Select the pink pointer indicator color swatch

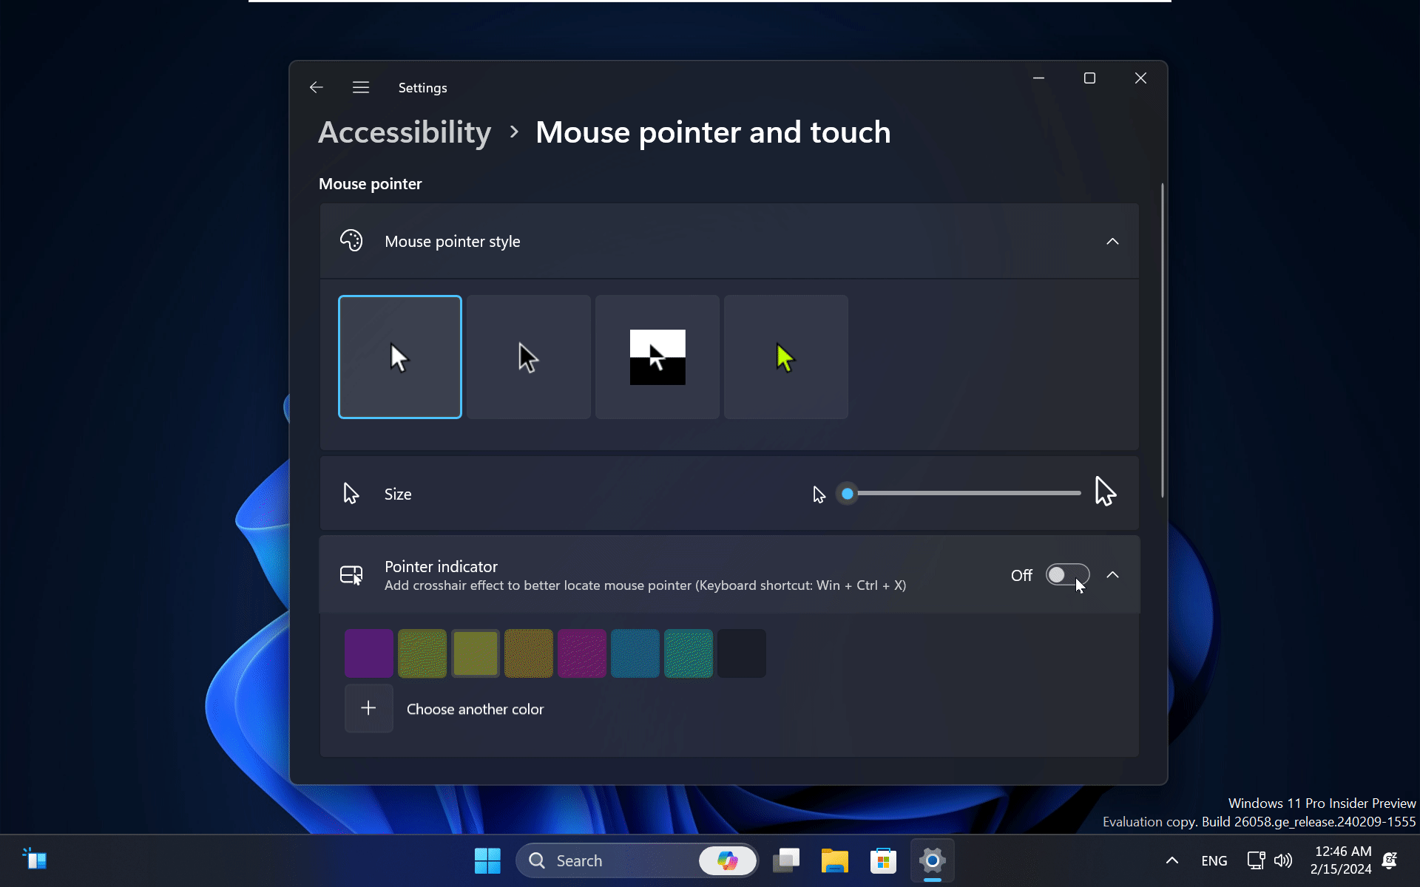point(582,653)
